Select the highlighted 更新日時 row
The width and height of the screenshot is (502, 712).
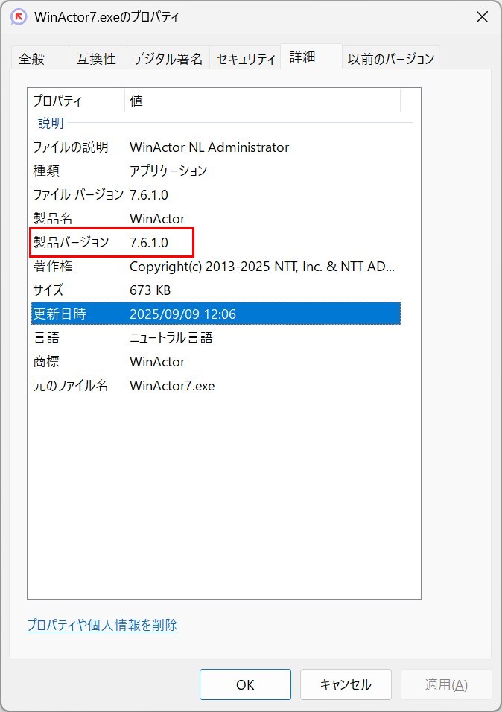(x=216, y=314)
